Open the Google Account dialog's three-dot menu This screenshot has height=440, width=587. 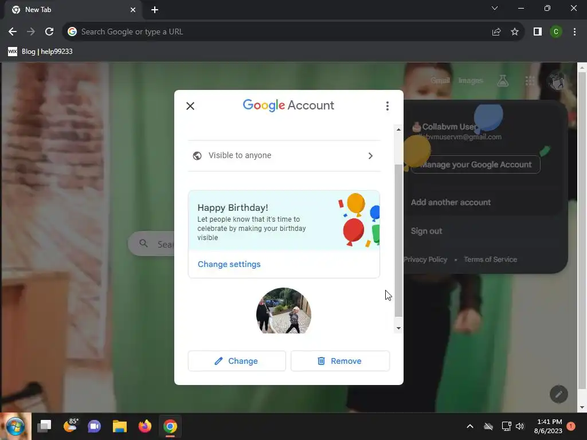click(388, 106)
